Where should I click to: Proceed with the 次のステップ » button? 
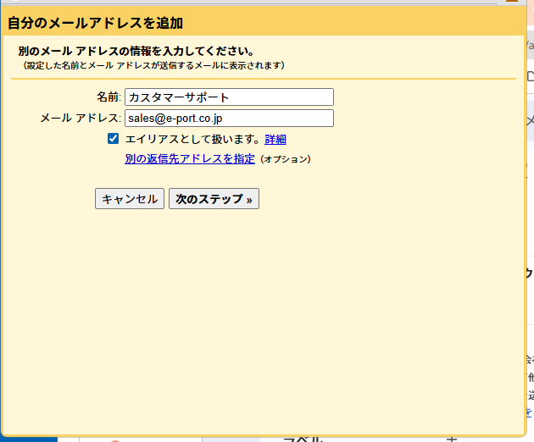coord(214,199)
